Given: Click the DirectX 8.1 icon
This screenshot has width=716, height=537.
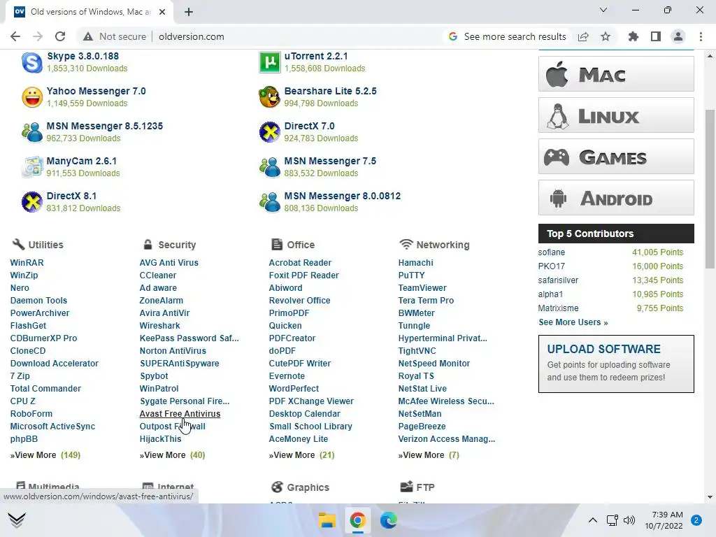Looking at the screenshot, I should [x=32, y=202].
